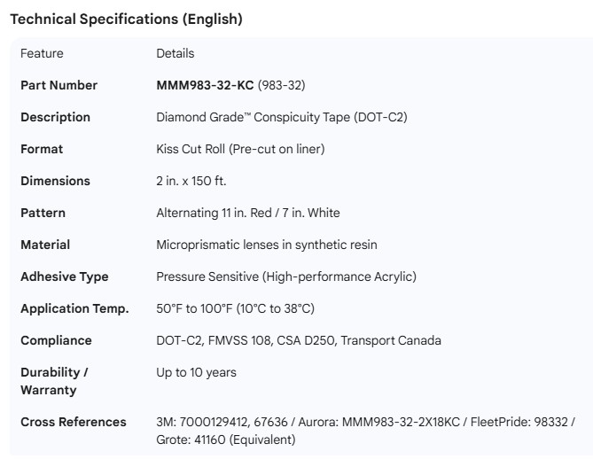Click the Dimensions row label
The image size is (593, 459).
55,181
